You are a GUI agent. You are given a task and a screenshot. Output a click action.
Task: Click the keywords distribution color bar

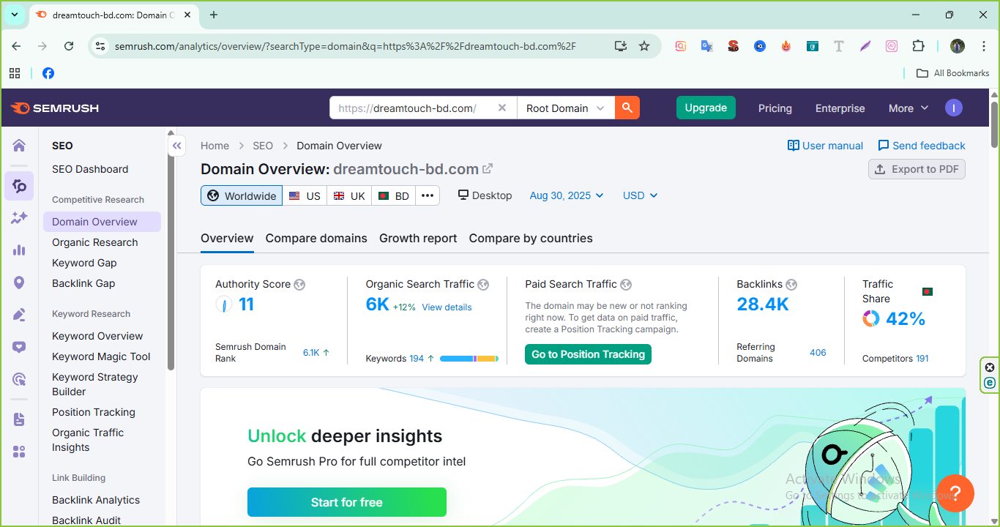(469, 359)
